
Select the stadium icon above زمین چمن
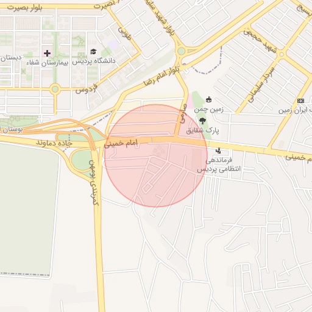(x=208, y=99)
